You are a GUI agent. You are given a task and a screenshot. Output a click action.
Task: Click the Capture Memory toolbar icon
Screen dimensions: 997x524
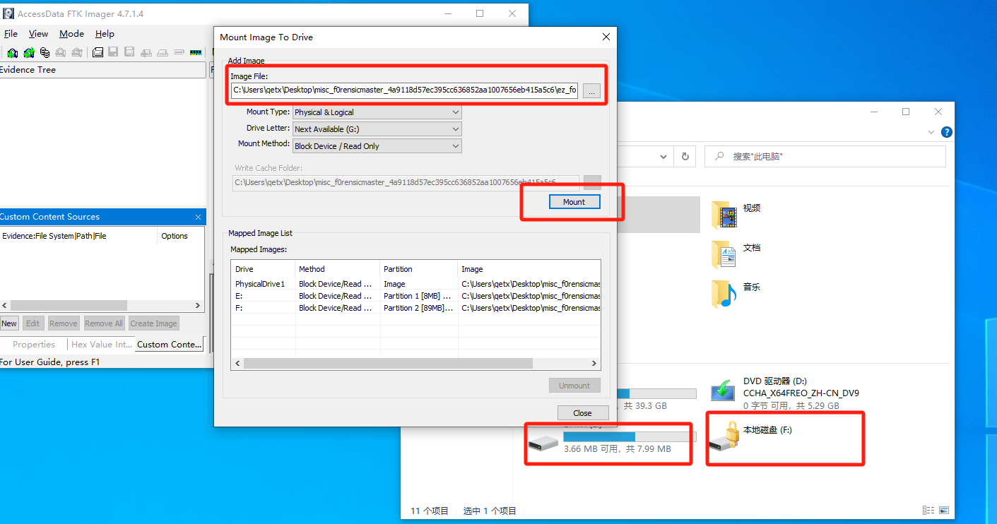point(196,52)
